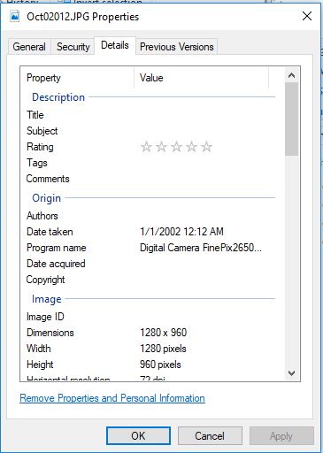Select the Image ID property row
The image size is (323, 453).
coord(148,317)
